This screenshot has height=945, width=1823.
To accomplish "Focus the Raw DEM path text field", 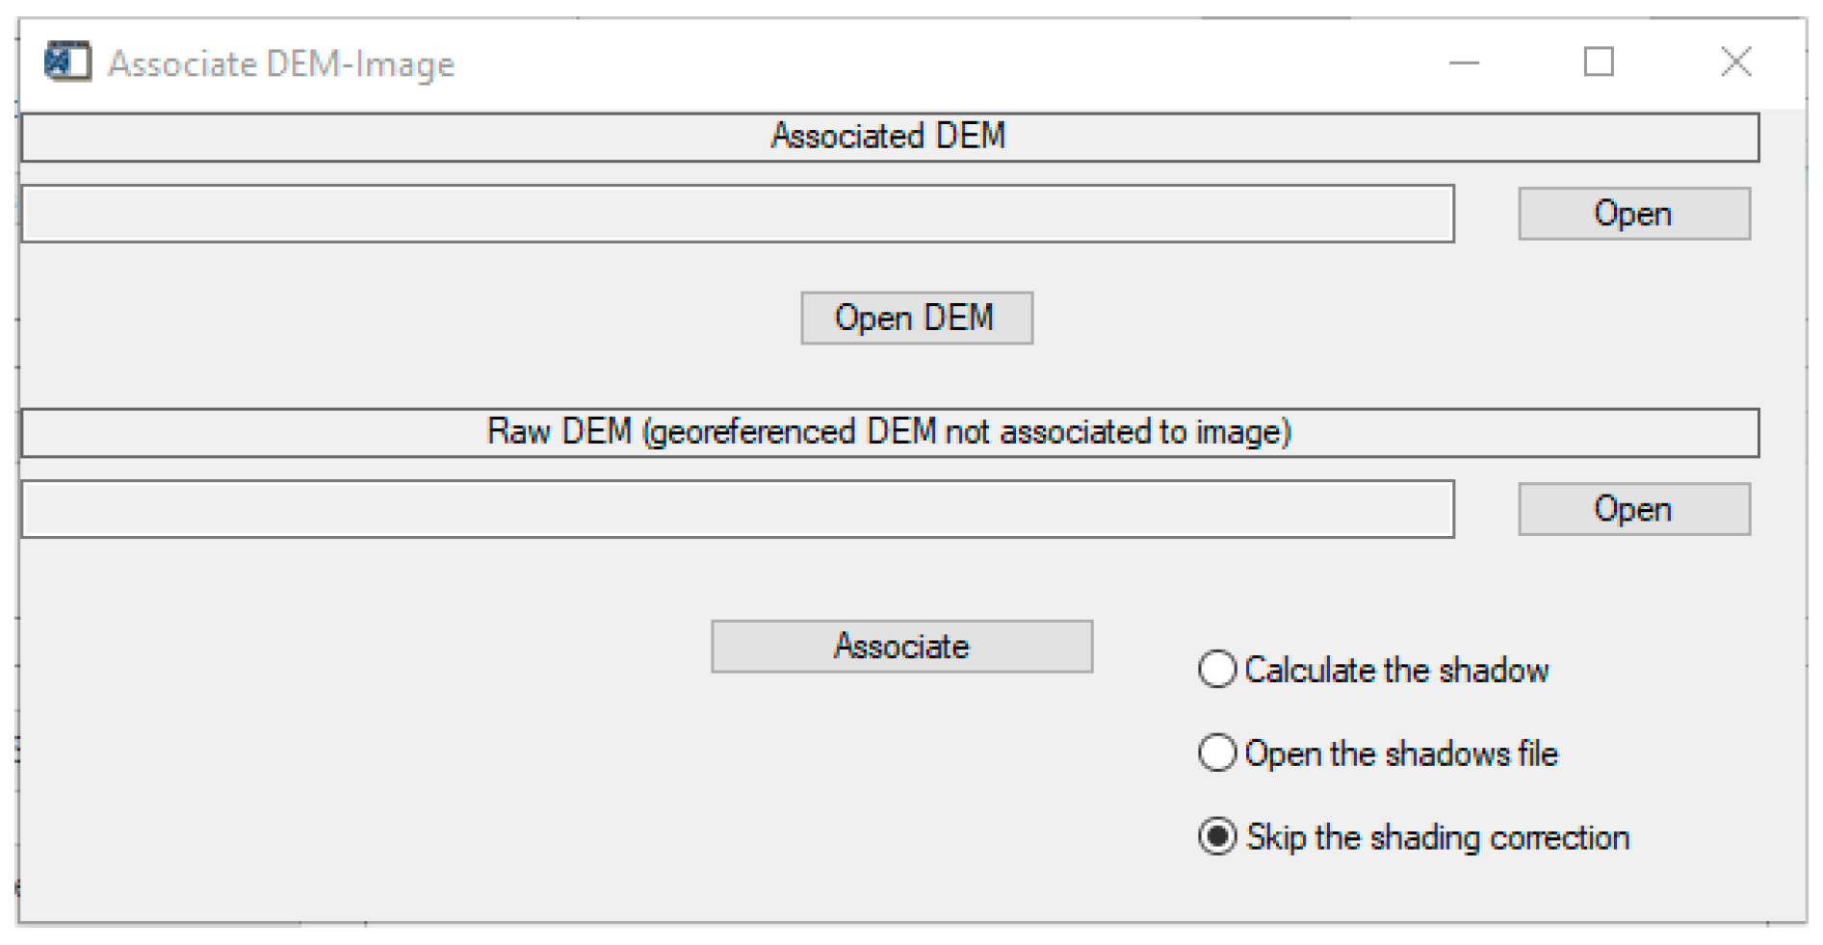I will tap(737, 509).
